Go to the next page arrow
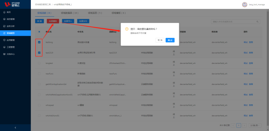 click(x=244, y=125)
